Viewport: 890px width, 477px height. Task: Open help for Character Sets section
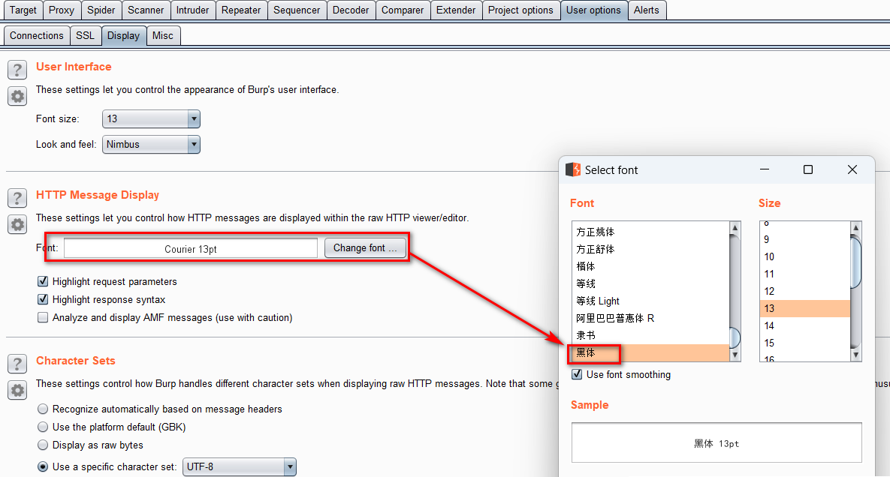[x=17, y=364]
